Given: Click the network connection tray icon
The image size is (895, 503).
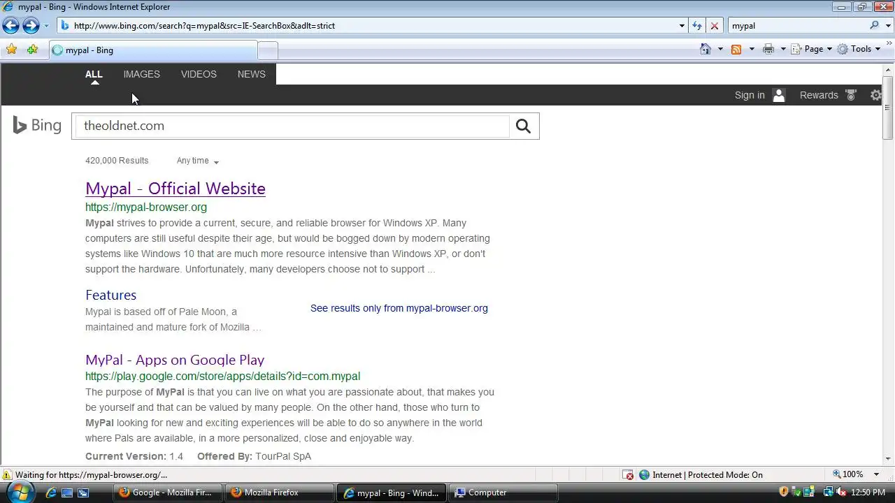Looking at the screenshot, I should click(829, 492).
